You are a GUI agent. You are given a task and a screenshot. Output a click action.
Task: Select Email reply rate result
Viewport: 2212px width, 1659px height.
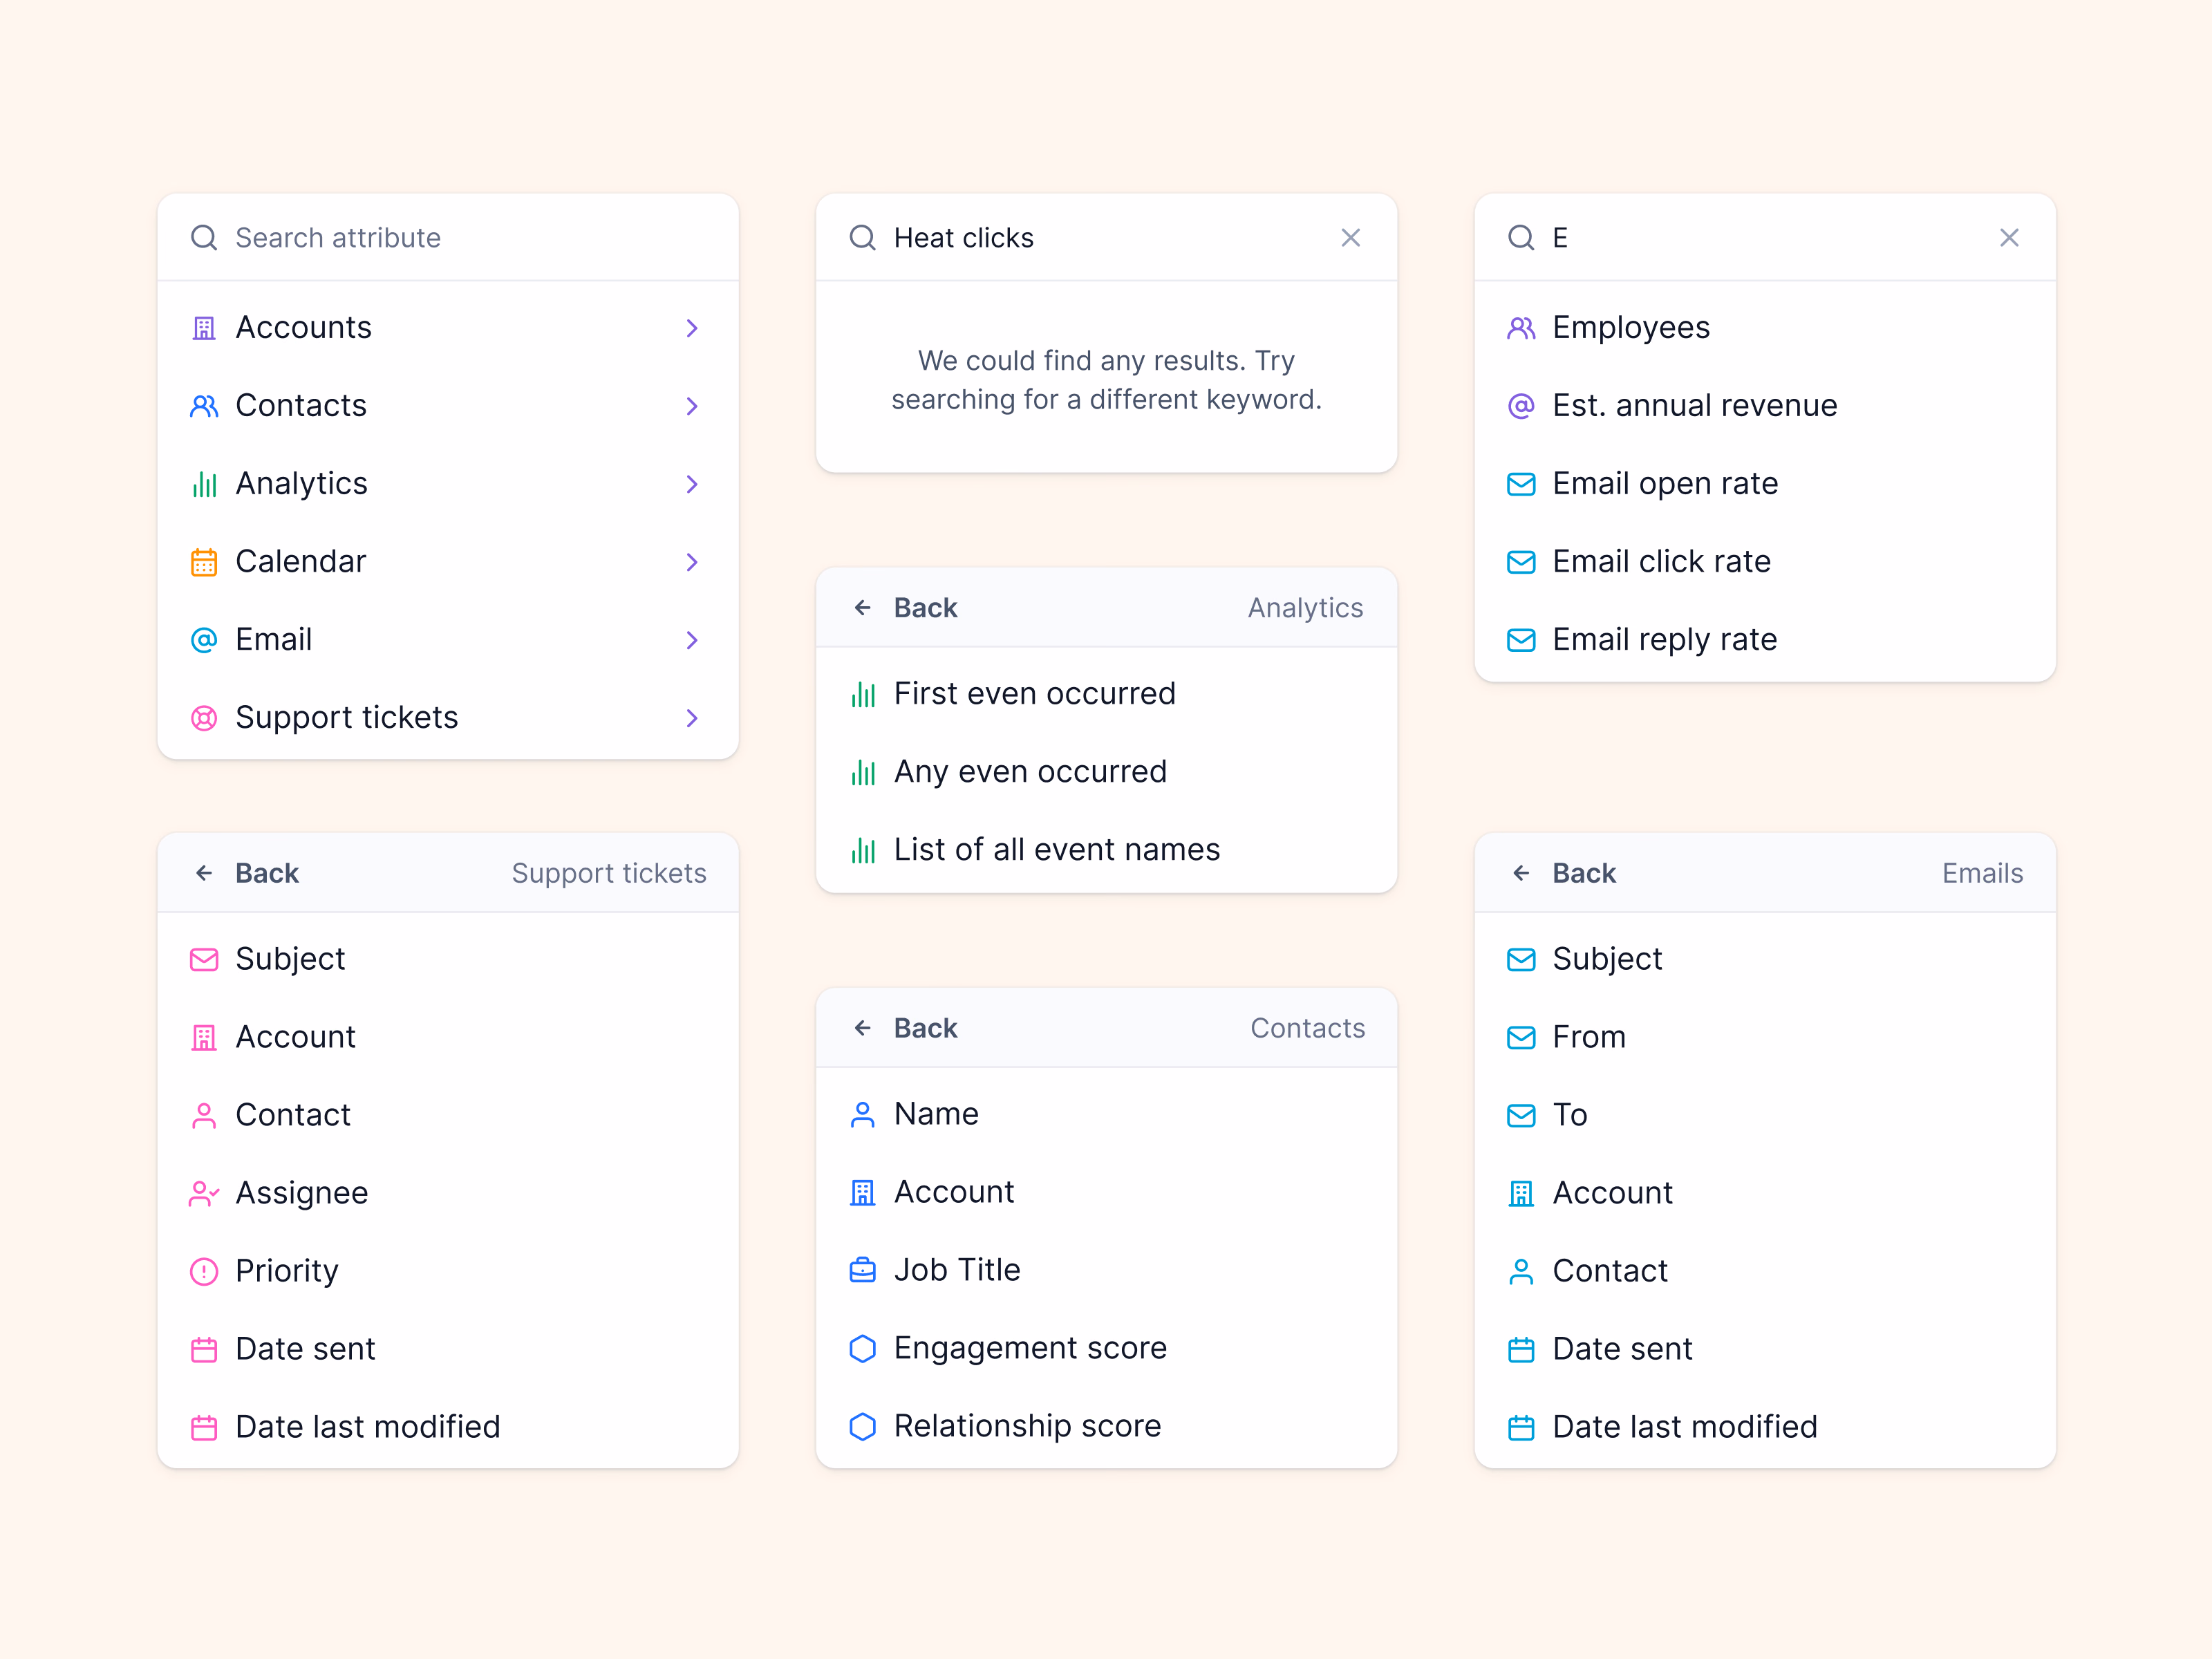click(1765, 640)
